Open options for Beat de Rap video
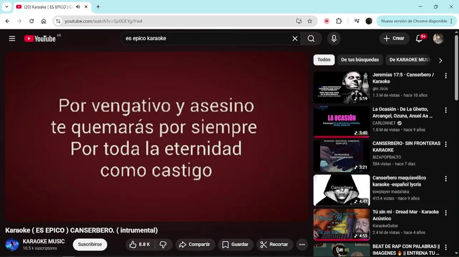The width and height of the screenshot is (459, 257). pos(446,247)
